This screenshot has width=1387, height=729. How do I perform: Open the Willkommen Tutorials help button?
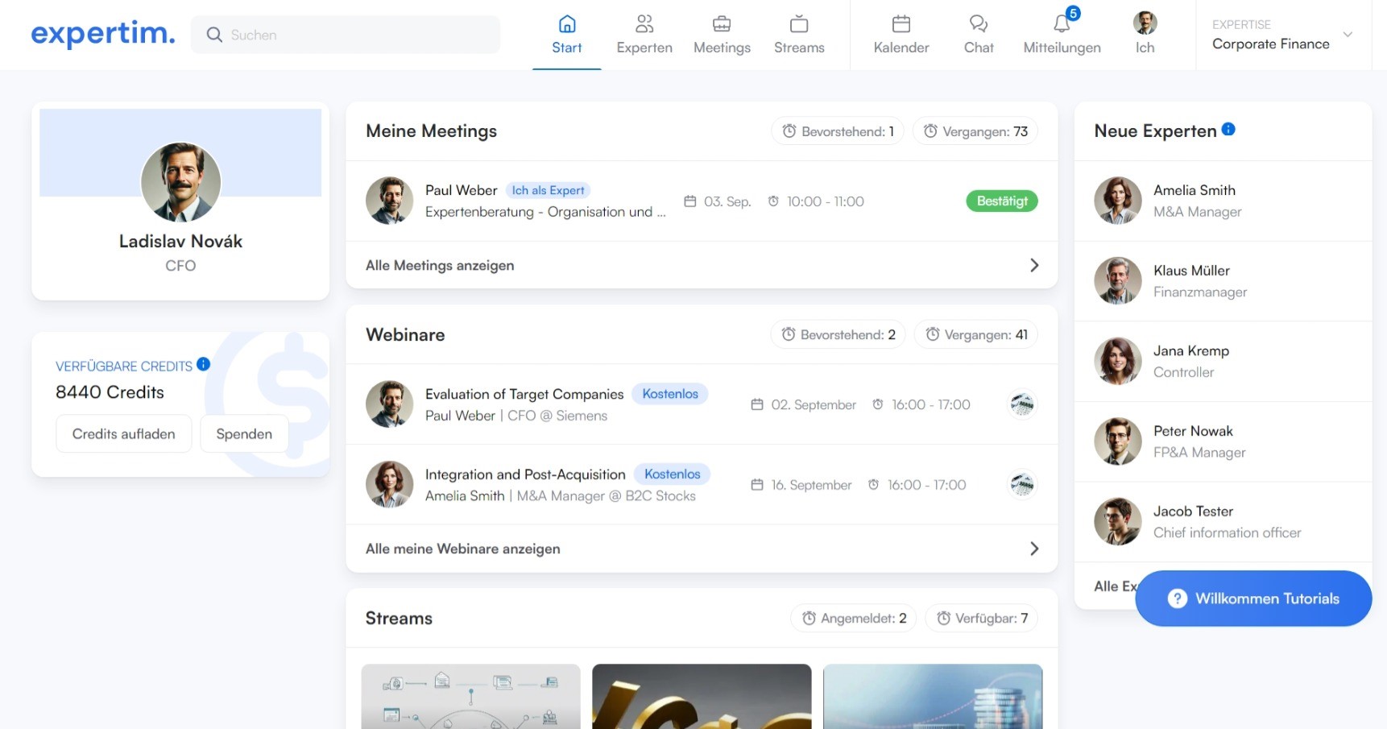tap(1253, 599)
